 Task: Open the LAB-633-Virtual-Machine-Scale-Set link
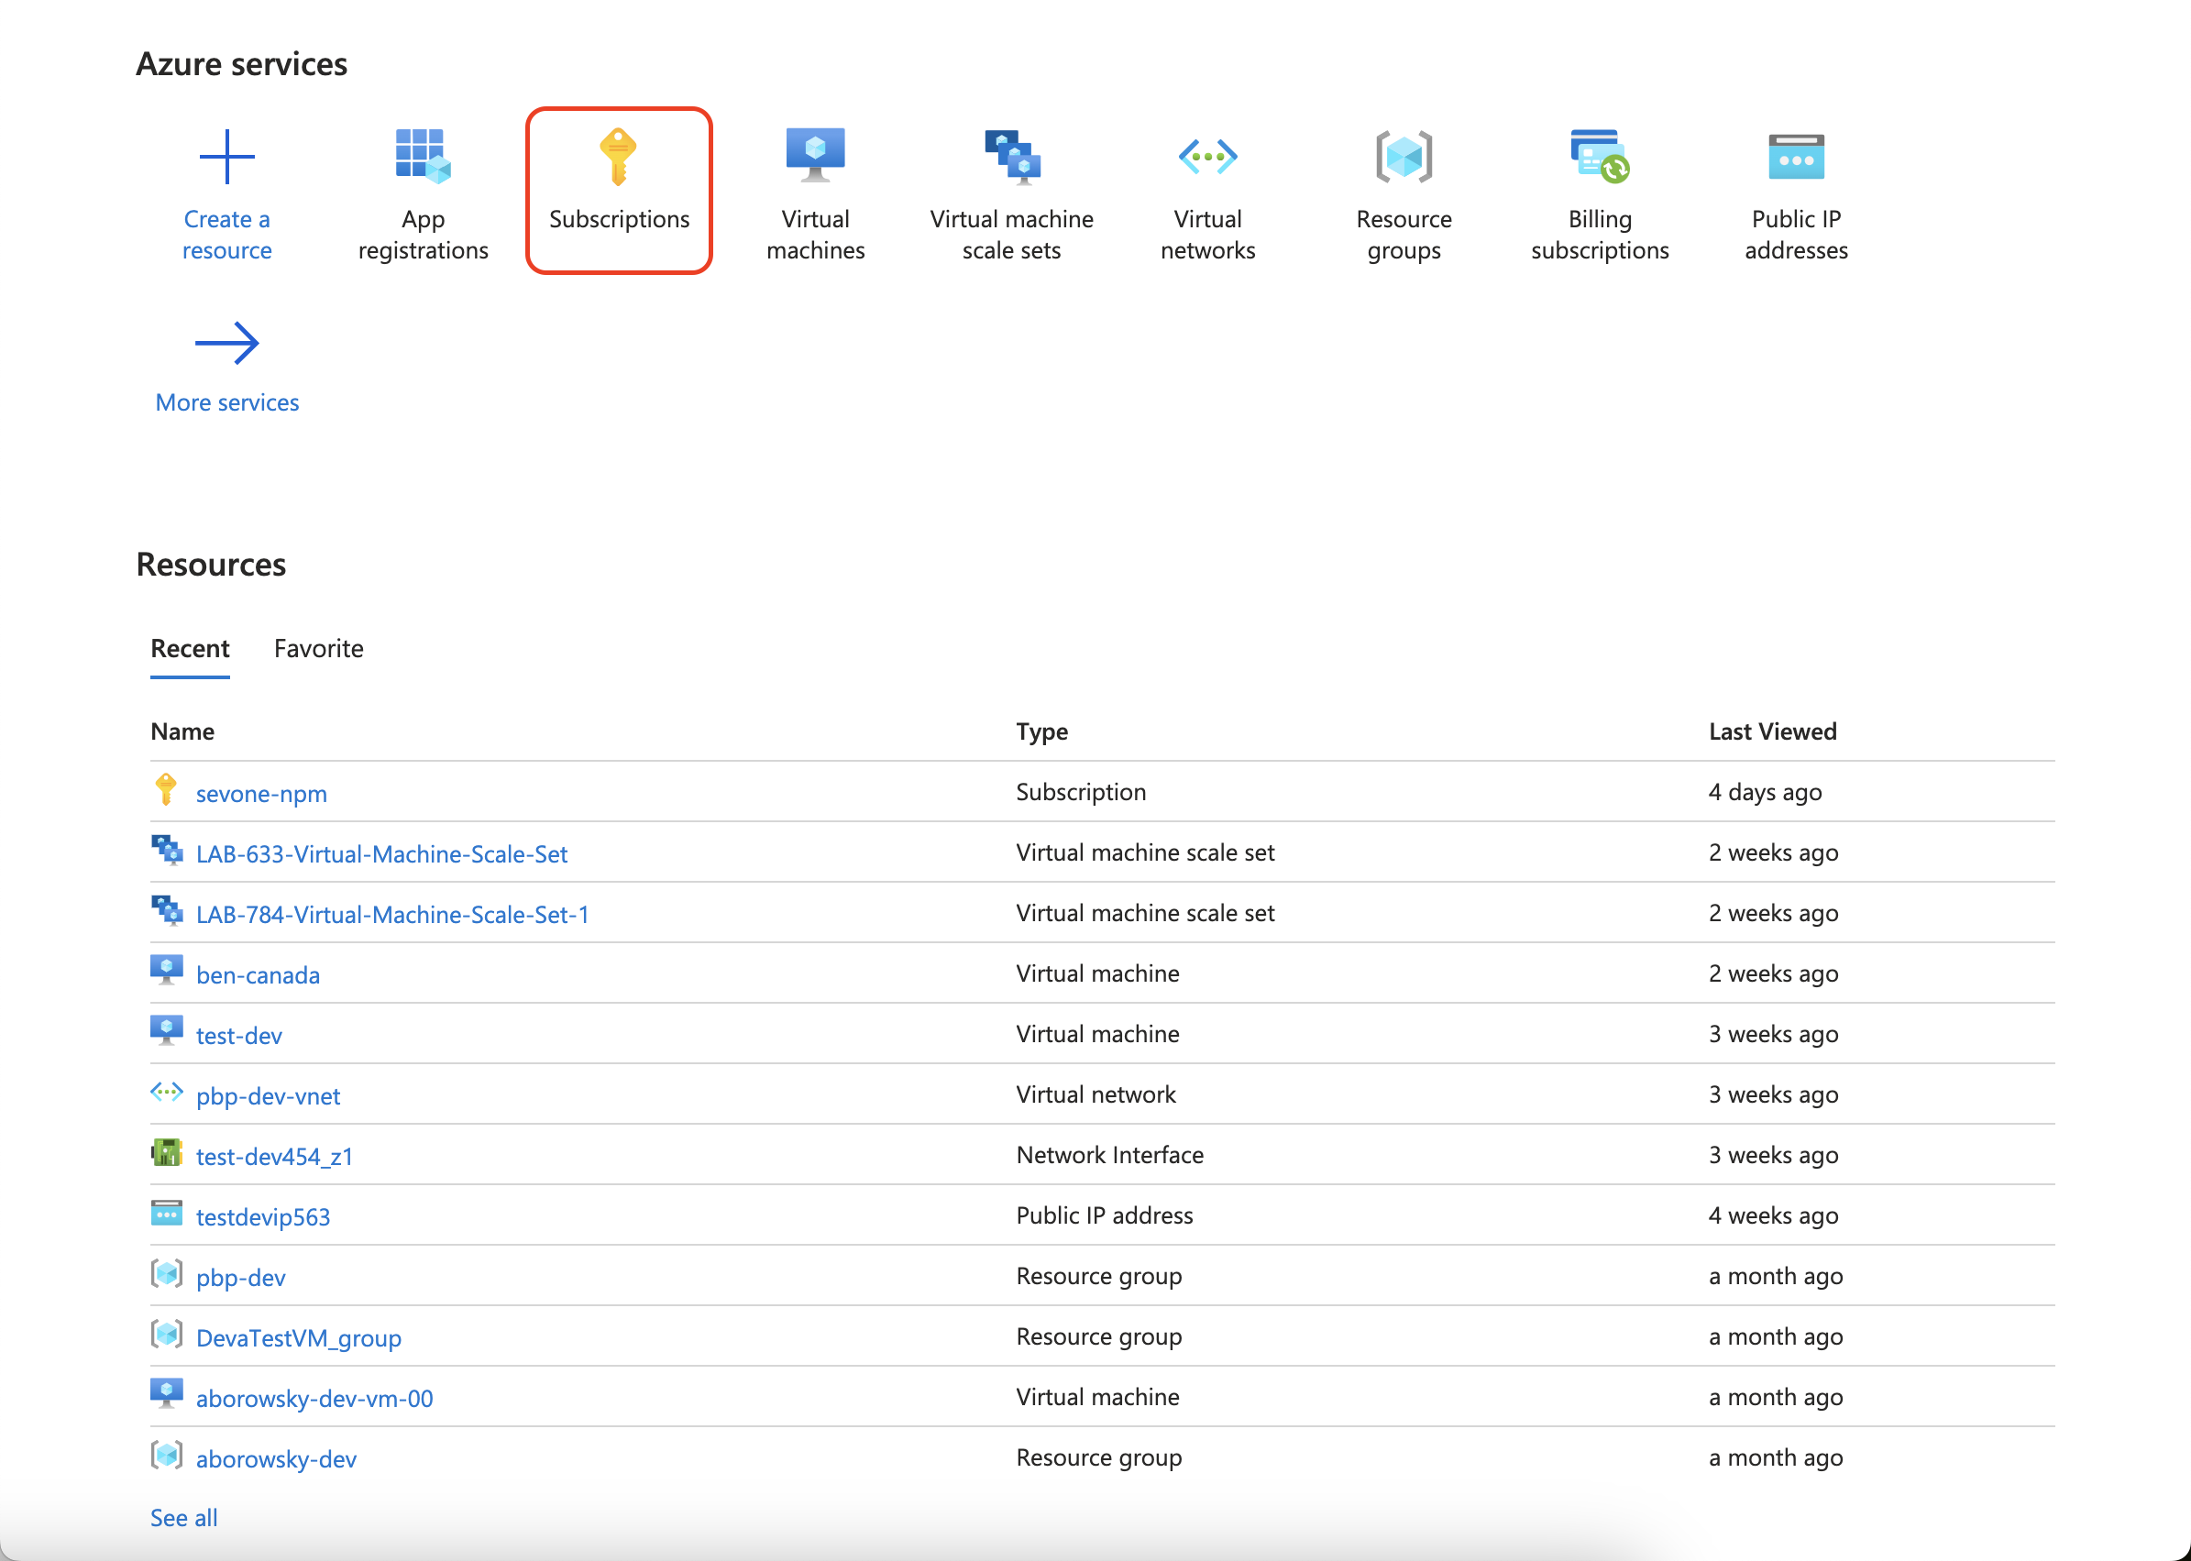click(x=381, y=854)
